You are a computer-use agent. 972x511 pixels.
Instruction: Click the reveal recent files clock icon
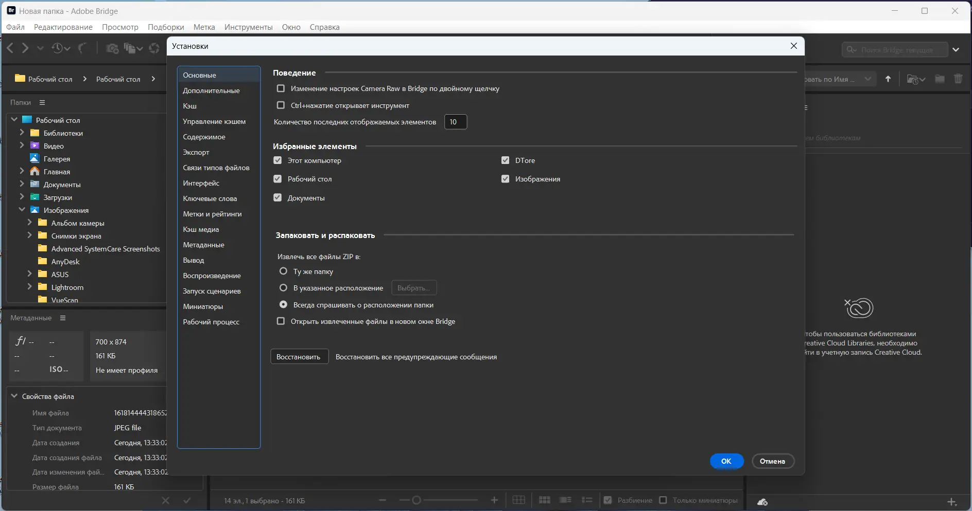click(58, 48)
